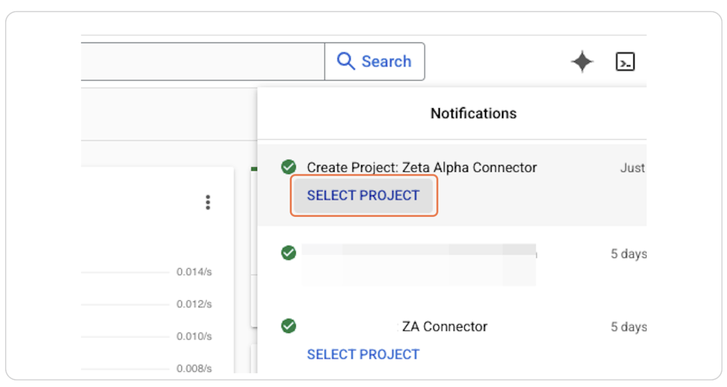
Task: Click the magnifying glass search icon
Action: [x=346, y=61]
